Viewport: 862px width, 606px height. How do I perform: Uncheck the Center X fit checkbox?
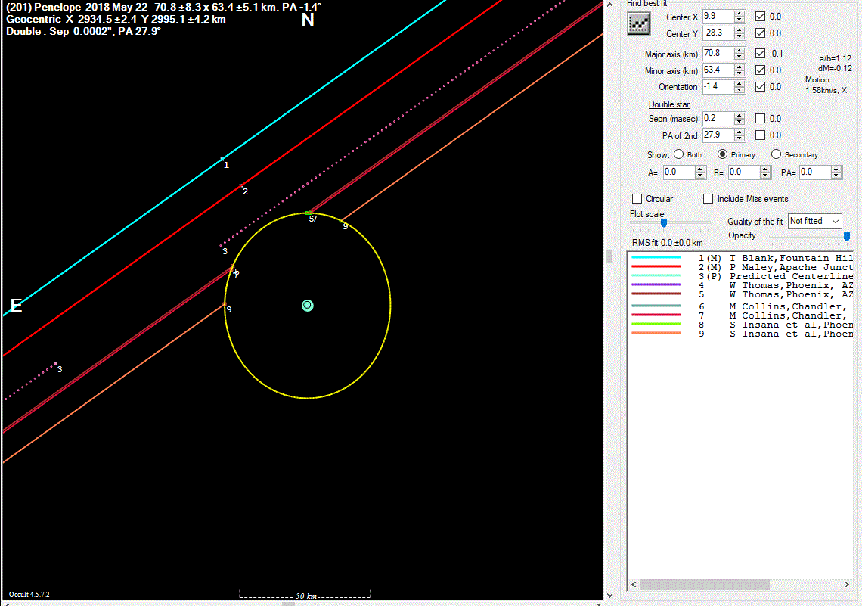click(x=761, y=17)
